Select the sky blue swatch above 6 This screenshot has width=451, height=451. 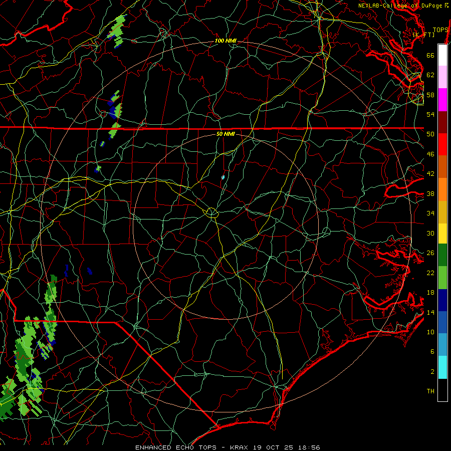(x=442, y=345)
